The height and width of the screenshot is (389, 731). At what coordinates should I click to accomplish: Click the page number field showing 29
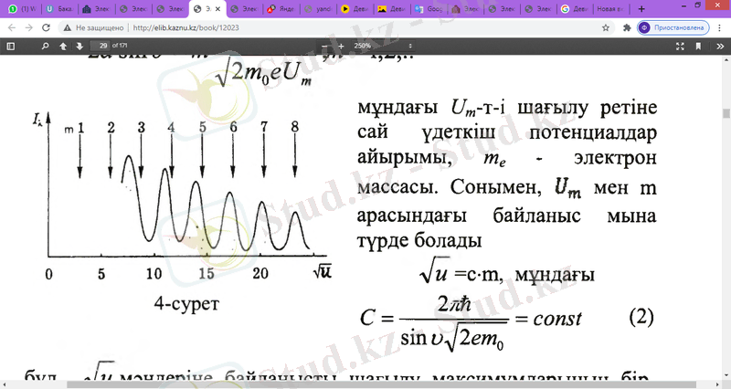tap(100, 46)
